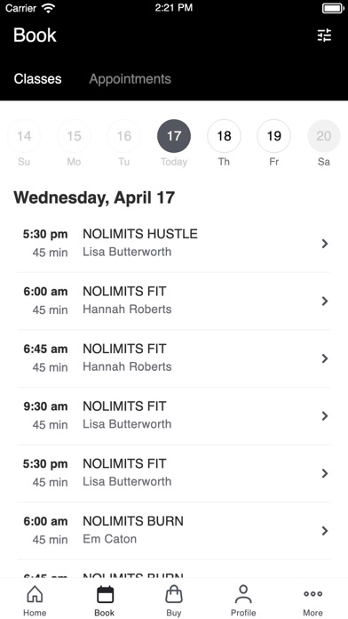Viewport: 348px width, 619px height.
Task: Switch to the Classes tab
Action: [x=37, y=79]
